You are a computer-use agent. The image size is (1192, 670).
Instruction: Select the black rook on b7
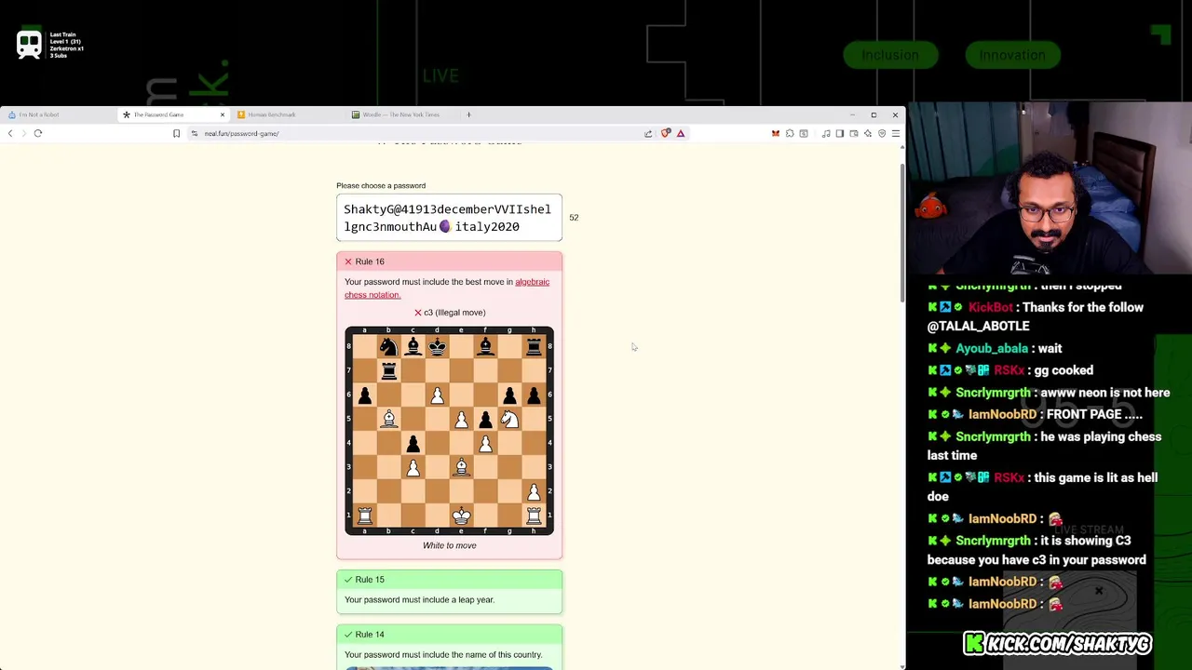tap(388, 371)
